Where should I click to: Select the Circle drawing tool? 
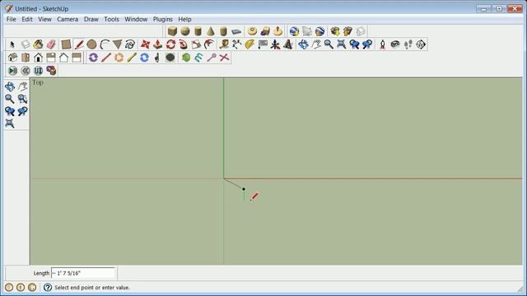click(91, 44)
